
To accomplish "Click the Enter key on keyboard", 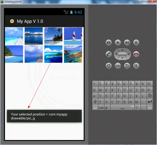I will pos(150,101).
